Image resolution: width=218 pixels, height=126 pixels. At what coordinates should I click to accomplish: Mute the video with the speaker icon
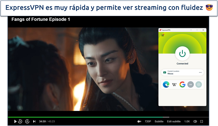pyautogui.click(x=195, y=121)
